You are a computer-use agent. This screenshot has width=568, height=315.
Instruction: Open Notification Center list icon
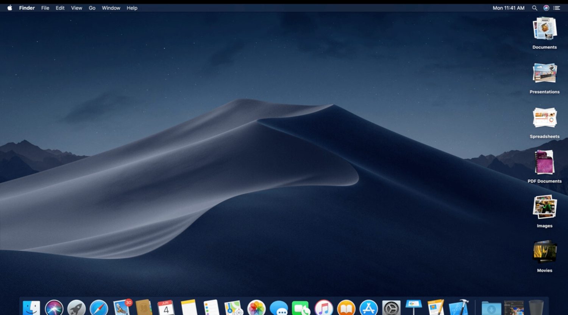pos(557,8)
